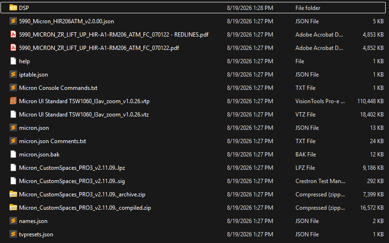This screenshot has height=243, width=389.
Task: Click the 7,399 KB size value
Action: pyautogui.click(x=373, y=194)
